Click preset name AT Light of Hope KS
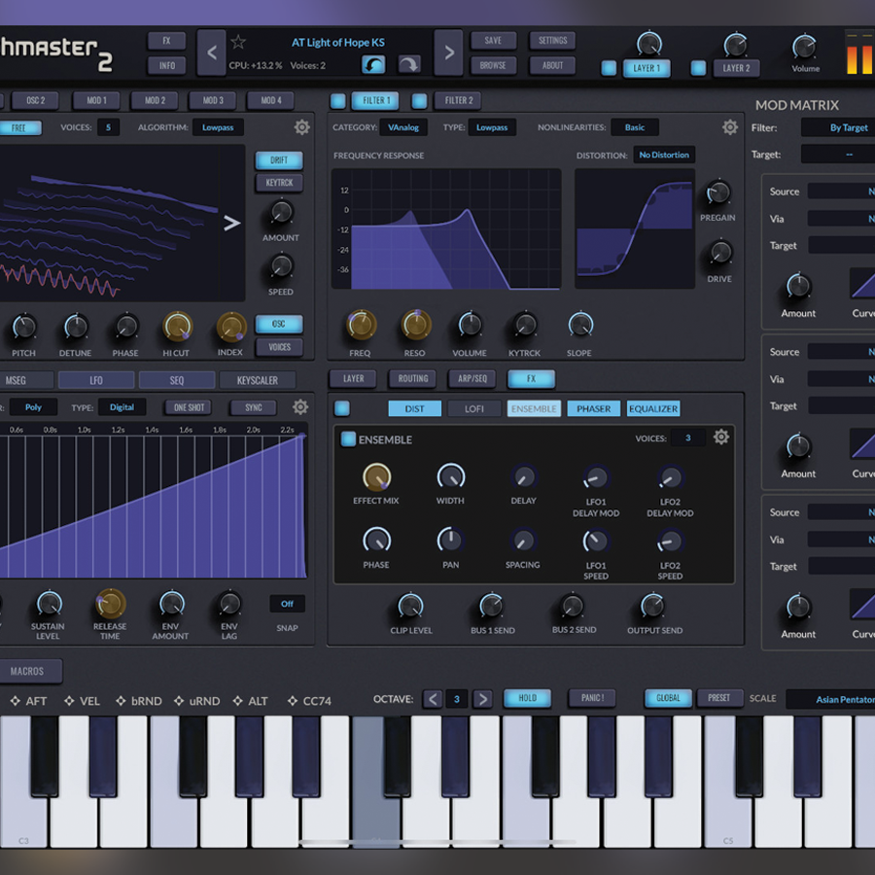 (337, 43)
